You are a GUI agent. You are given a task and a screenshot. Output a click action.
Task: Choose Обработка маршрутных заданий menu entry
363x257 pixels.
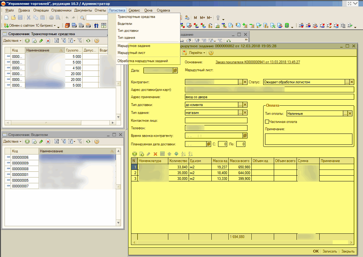click(142, 61)
